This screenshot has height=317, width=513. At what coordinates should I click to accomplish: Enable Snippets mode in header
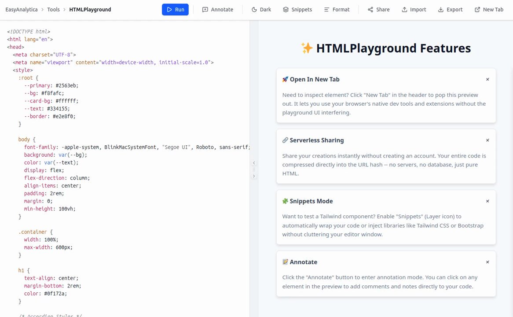tap(297, 10)
